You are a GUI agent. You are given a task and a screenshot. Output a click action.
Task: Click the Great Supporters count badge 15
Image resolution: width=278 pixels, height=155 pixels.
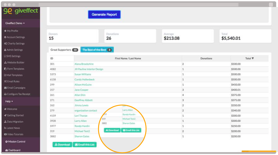coord(75,50)
